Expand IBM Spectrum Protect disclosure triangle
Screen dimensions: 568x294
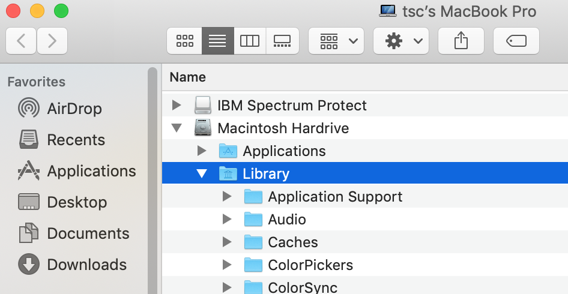pyautogui.click(x=177, y=106)
